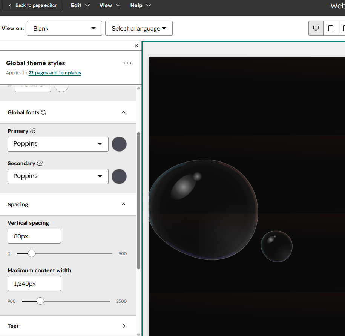This screenshot has height=336, width=345.
Task: Collapse the Spacing section
Action: [123, 204]
